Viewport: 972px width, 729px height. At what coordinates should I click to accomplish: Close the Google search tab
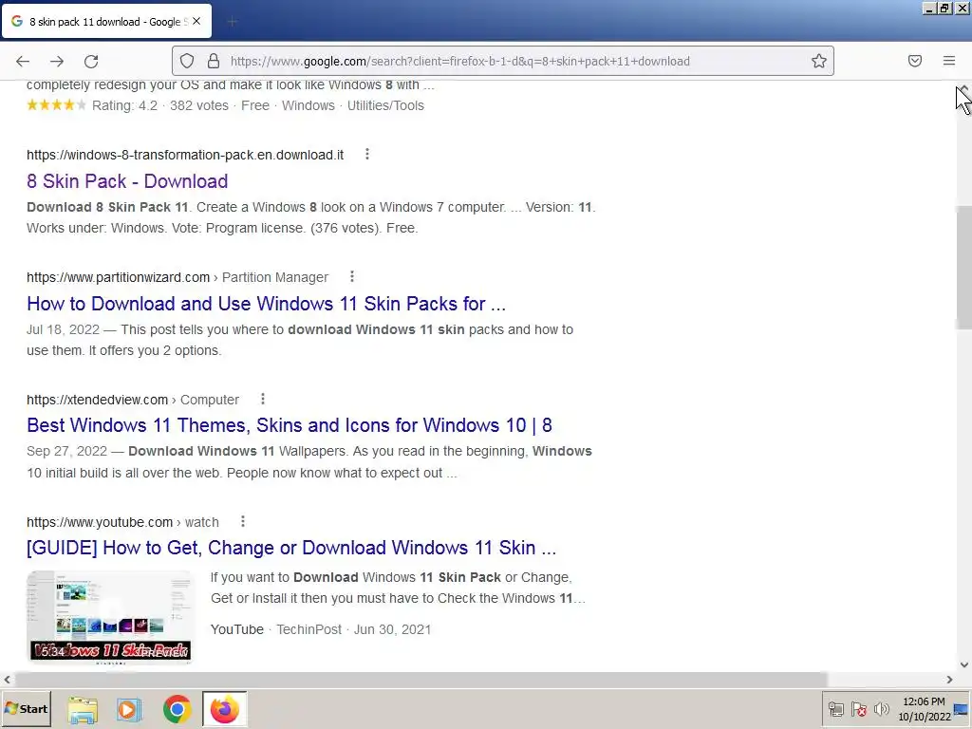point(196,21)
